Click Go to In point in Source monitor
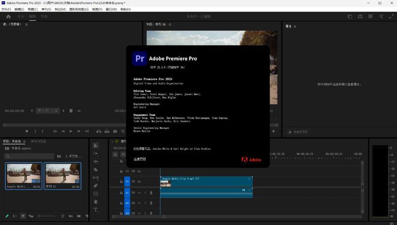This screenshot has width=397, height=225. (55, 131)
